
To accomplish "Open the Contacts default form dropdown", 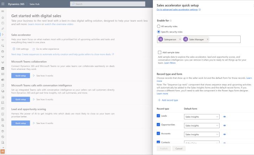I will coord(202,142).
